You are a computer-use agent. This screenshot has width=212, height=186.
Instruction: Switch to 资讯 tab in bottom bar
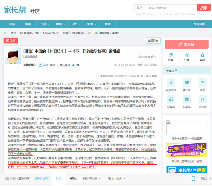(73, 178)
